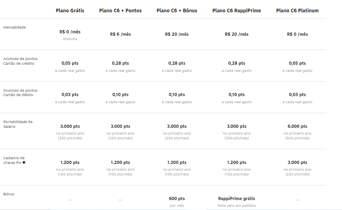Screen dimensions: 342x210
Task: Click R$ 0 /mês under Plano Grátis
Action: point(70,32)
